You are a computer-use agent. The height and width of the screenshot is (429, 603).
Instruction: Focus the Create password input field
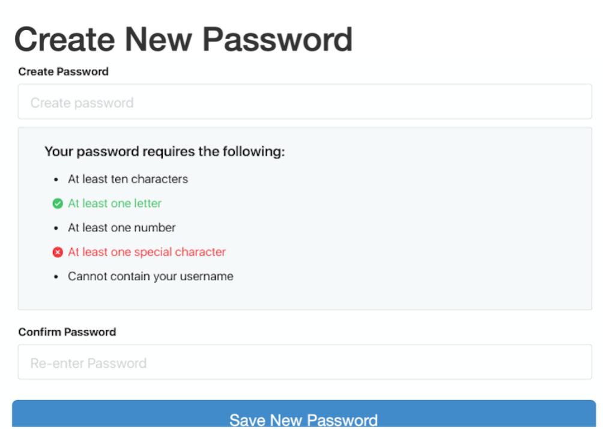(305, 103)
